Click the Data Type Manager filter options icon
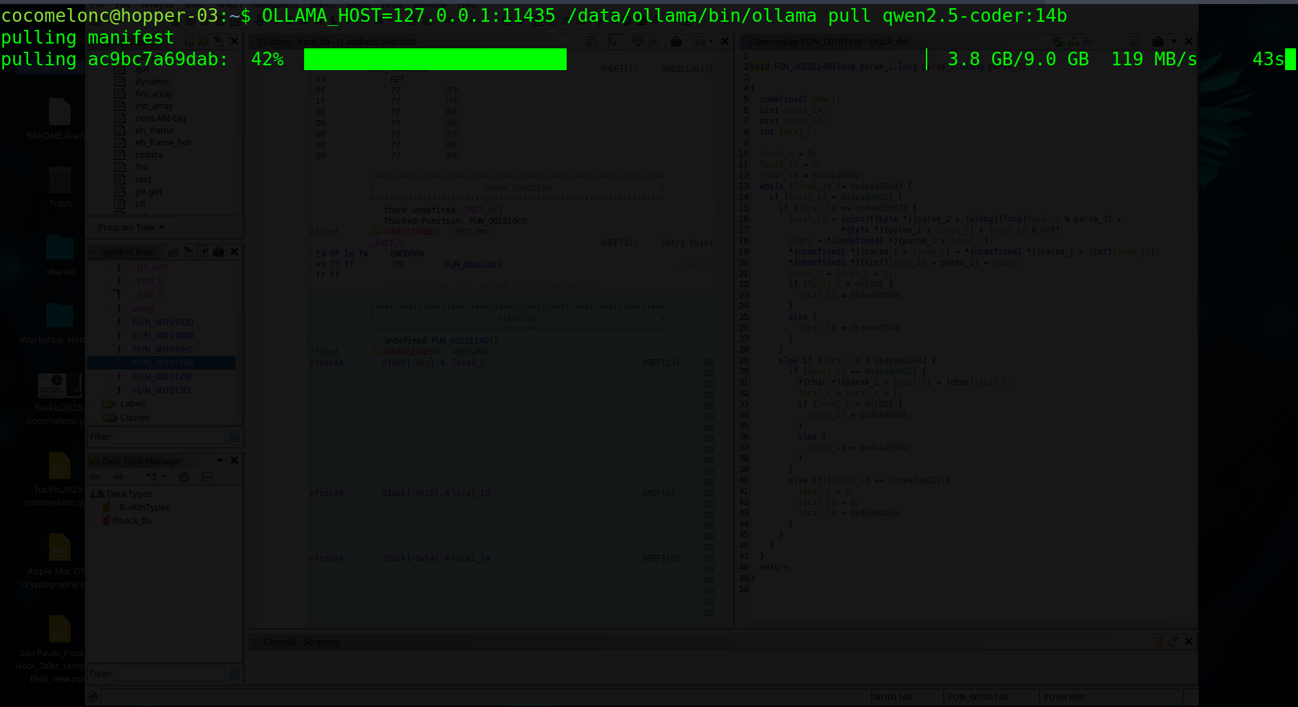 (234, 674)
